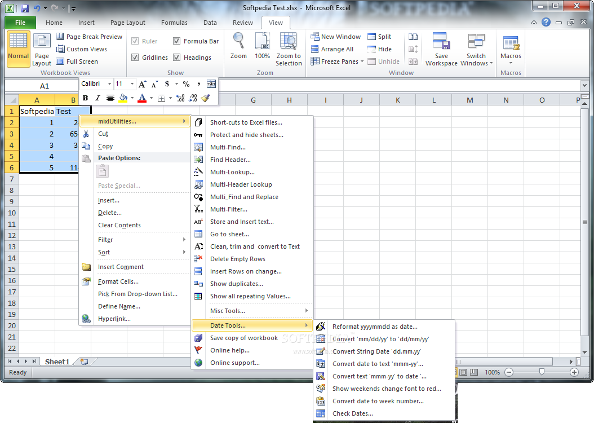Click the Format Painter brush icon

click(205, 98)
